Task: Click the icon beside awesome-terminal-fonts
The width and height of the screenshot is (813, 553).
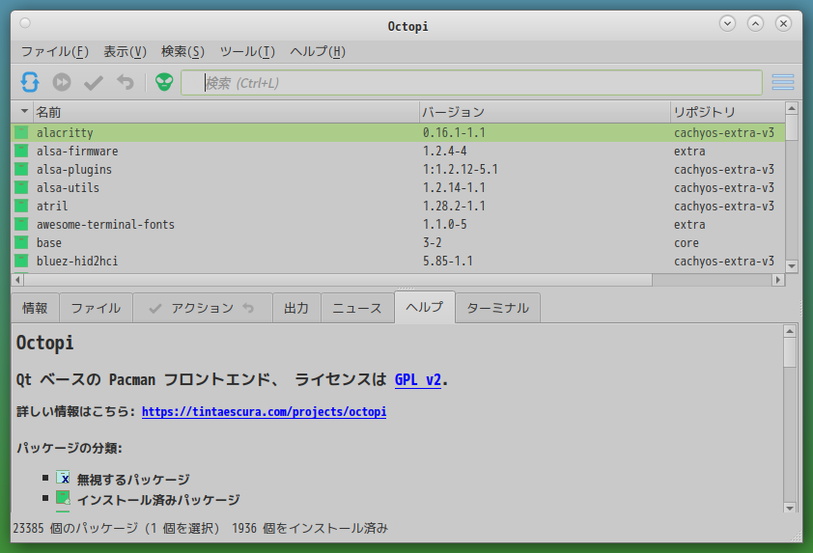Action: point(21,224)
